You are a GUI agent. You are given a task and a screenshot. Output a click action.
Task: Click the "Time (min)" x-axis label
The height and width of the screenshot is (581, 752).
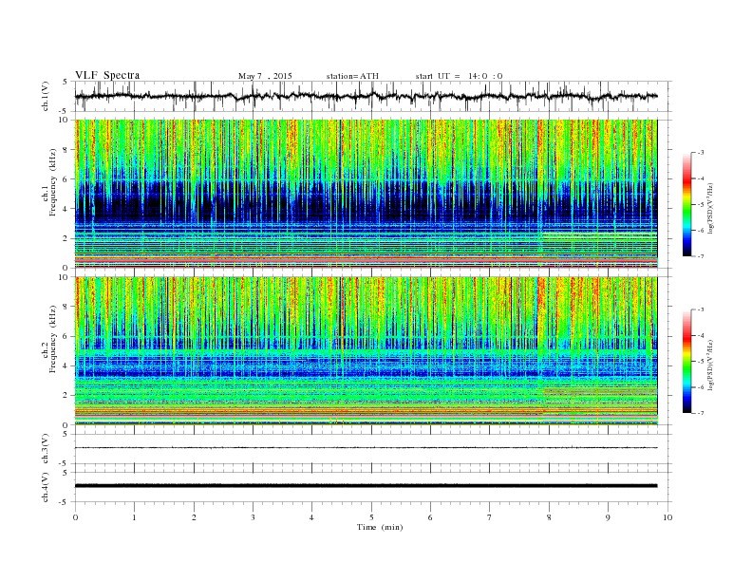(380, 527)
